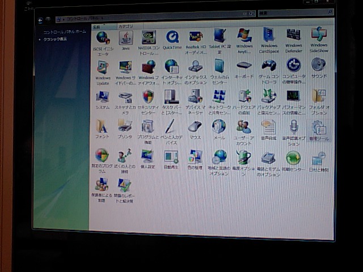363x272 pixels.
Task: Click the 検索 search field
Action: coord(296,12)
